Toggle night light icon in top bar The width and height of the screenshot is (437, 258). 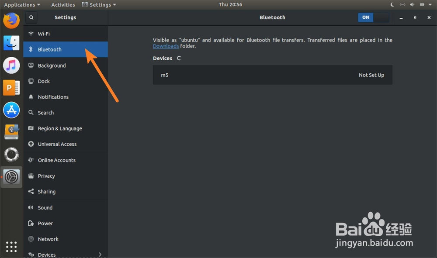point(392,5)
